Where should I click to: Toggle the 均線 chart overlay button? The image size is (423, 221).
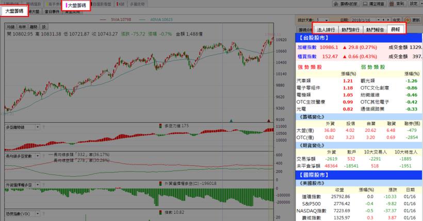click(x=11, y=27)
